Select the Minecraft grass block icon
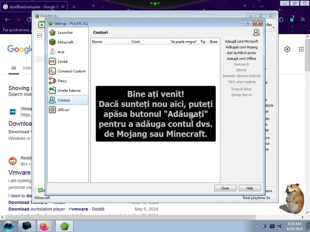 (52, 42)
